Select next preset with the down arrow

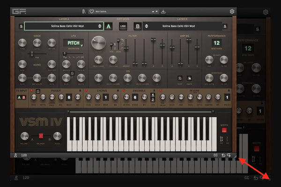tap(156, 11)
